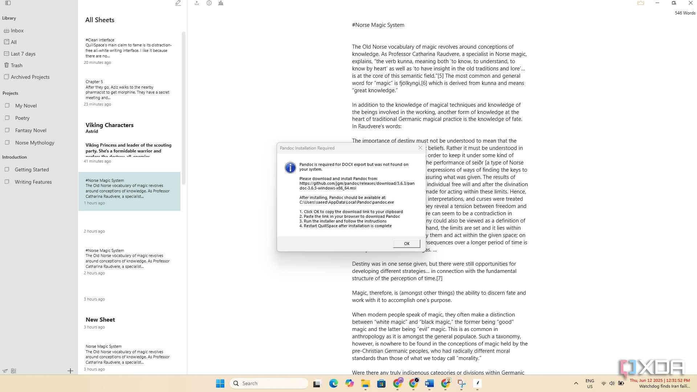Open Getting Started sheet
The width and height of the screenshot is (697, 392).
pos(27,170)
